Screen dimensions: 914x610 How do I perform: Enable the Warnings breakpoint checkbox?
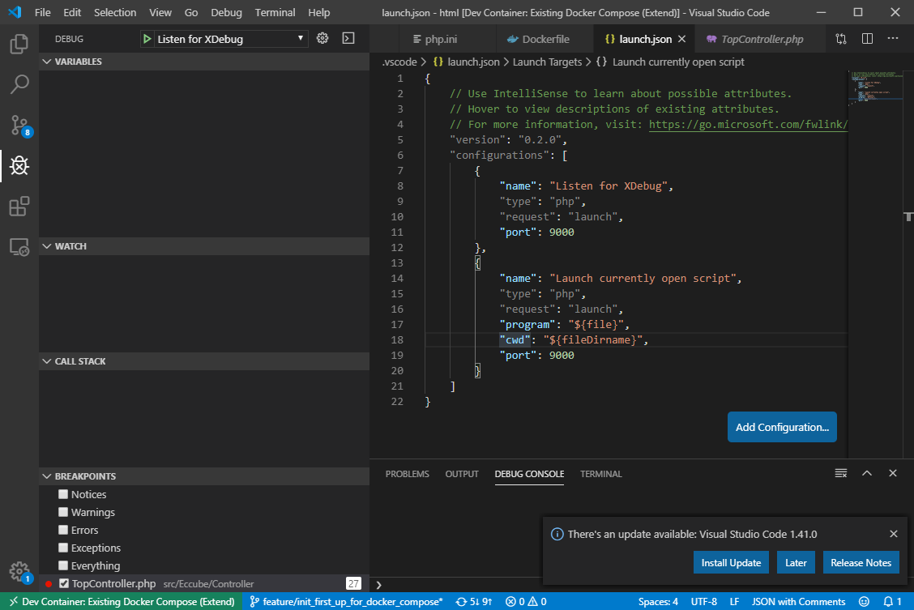63,512
